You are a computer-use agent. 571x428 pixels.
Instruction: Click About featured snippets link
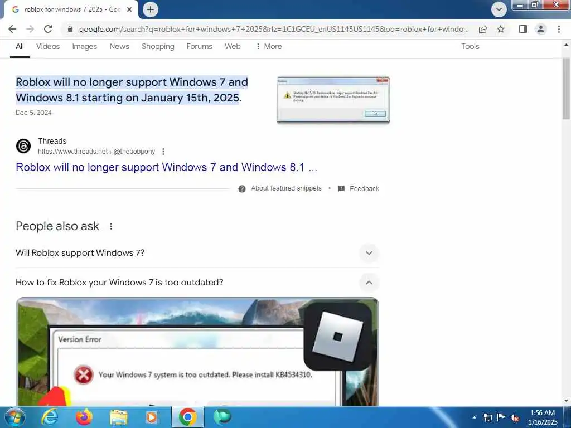point(286,188)
